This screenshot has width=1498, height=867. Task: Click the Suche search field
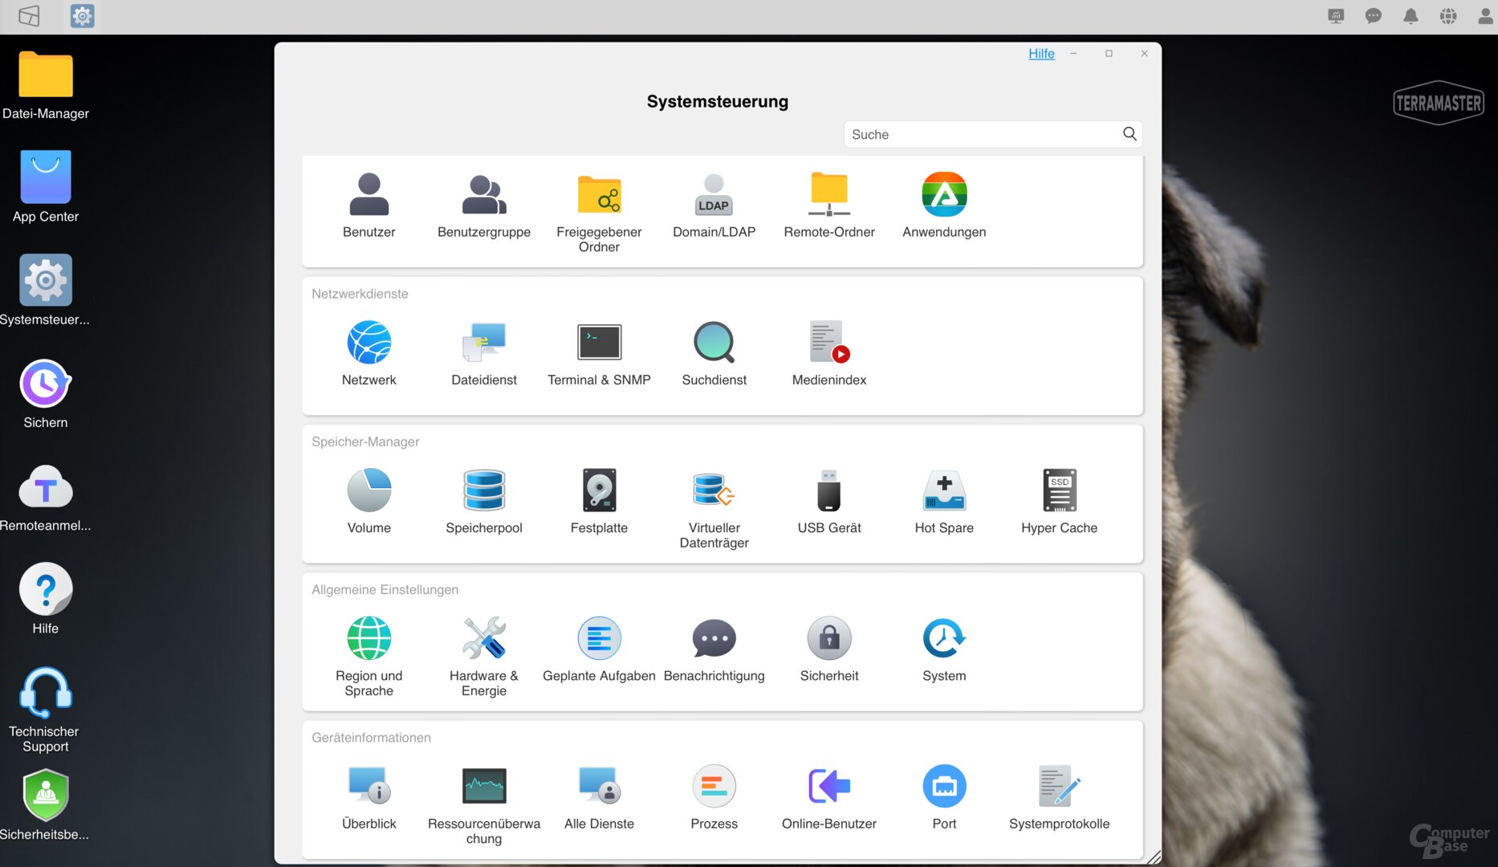pos(979,134)
